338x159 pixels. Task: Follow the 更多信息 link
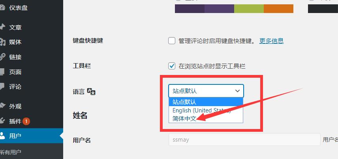(271, 41)
